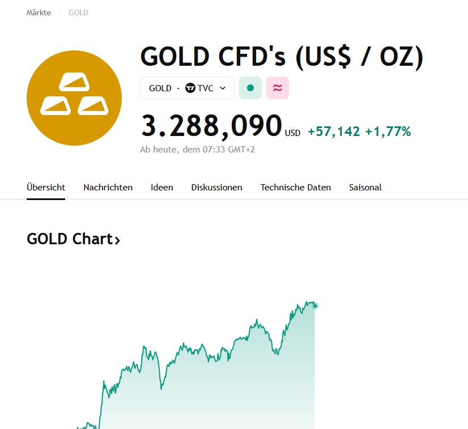The image size is (468, 429).
Task: Navigate to Märkte breadcrumb link
Action: coord(39,12)
